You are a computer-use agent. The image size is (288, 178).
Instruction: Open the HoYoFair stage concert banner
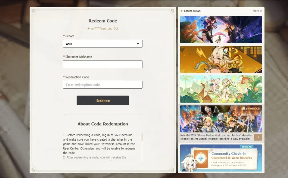[x=221, y=119]
